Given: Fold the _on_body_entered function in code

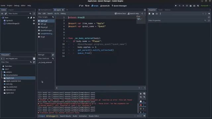Looking at the screenshot, I should click(x=67, y=38).
